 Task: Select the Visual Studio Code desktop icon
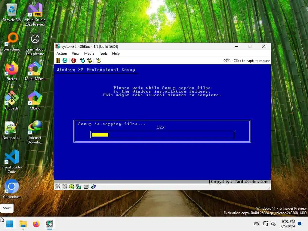(12, 162)
